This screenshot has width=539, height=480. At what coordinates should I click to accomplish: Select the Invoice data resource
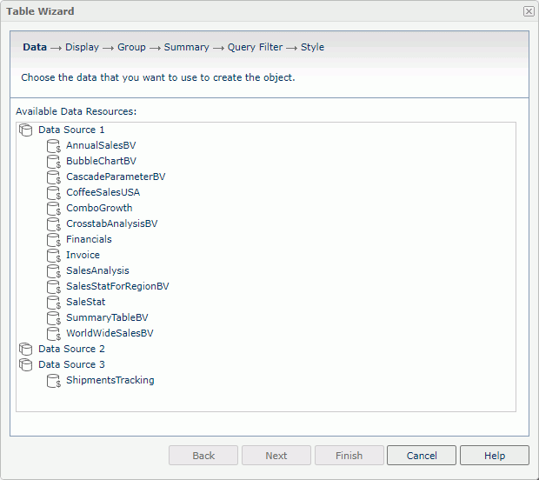click(x=83, y=255)
